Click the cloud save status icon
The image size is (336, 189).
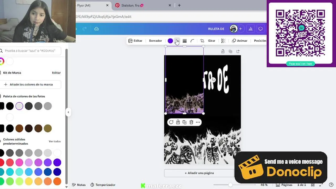point(97,29)
